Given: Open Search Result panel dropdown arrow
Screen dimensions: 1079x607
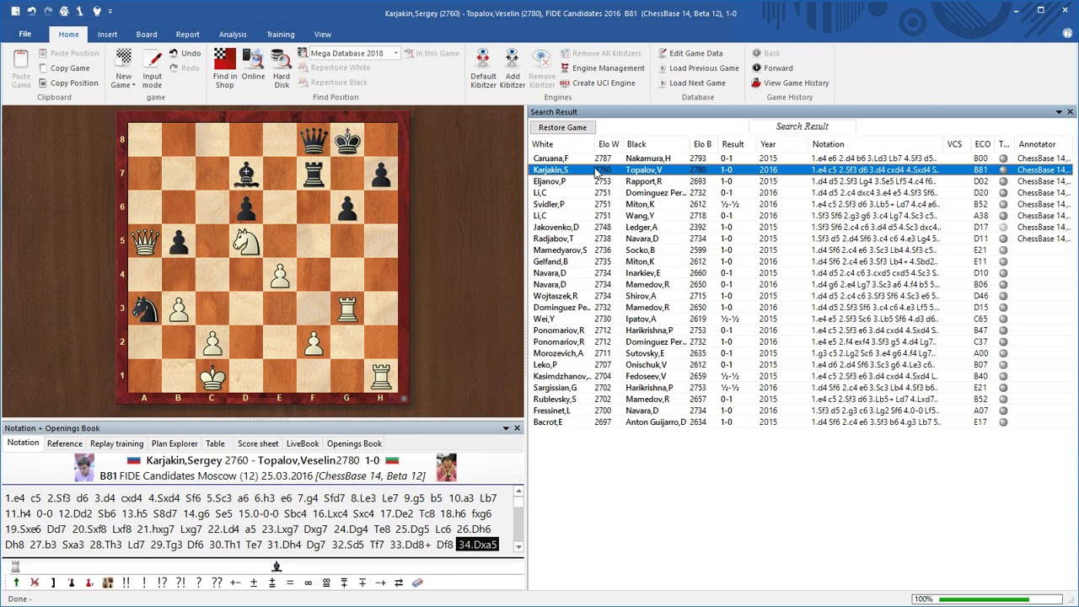Looking at the screenshot, I should click(x=1059, y=112).
